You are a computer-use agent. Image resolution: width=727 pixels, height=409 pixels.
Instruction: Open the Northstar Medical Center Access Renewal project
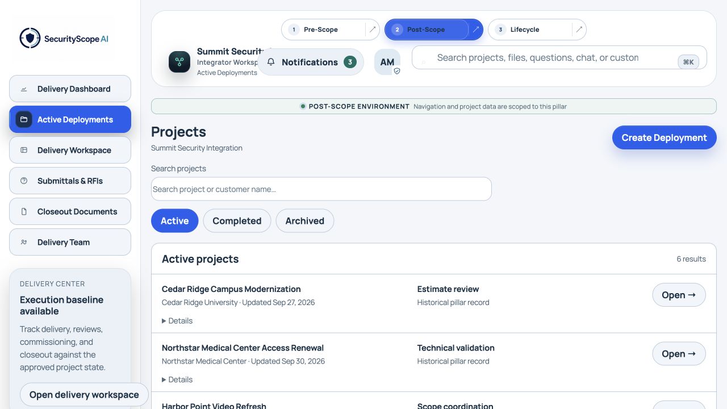coord(679,354)
